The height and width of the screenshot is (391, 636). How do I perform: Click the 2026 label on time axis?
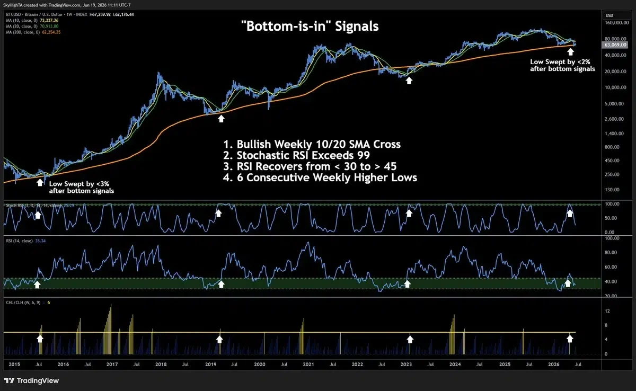[554, 365]
